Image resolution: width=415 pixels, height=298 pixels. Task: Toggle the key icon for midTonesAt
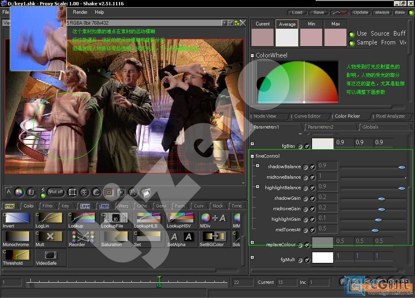[x=312, y=230]
